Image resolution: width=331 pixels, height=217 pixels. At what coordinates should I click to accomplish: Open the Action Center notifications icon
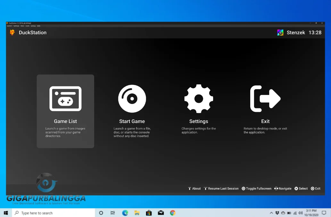[x=324, y=213]
